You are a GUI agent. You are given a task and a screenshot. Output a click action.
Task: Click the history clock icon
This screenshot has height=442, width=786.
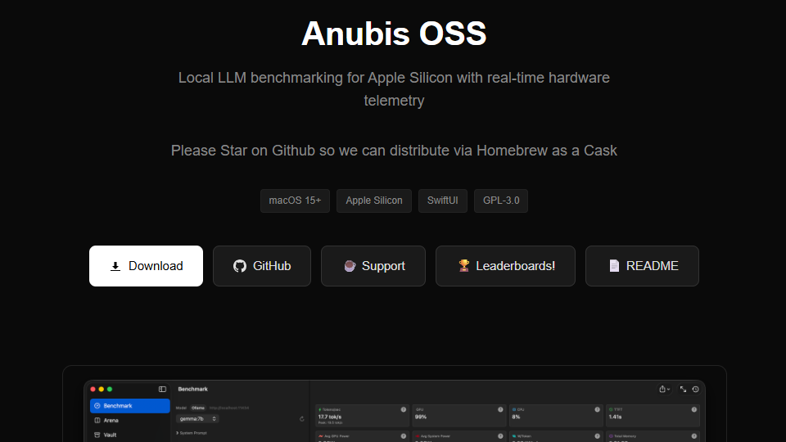click(696, 389)
